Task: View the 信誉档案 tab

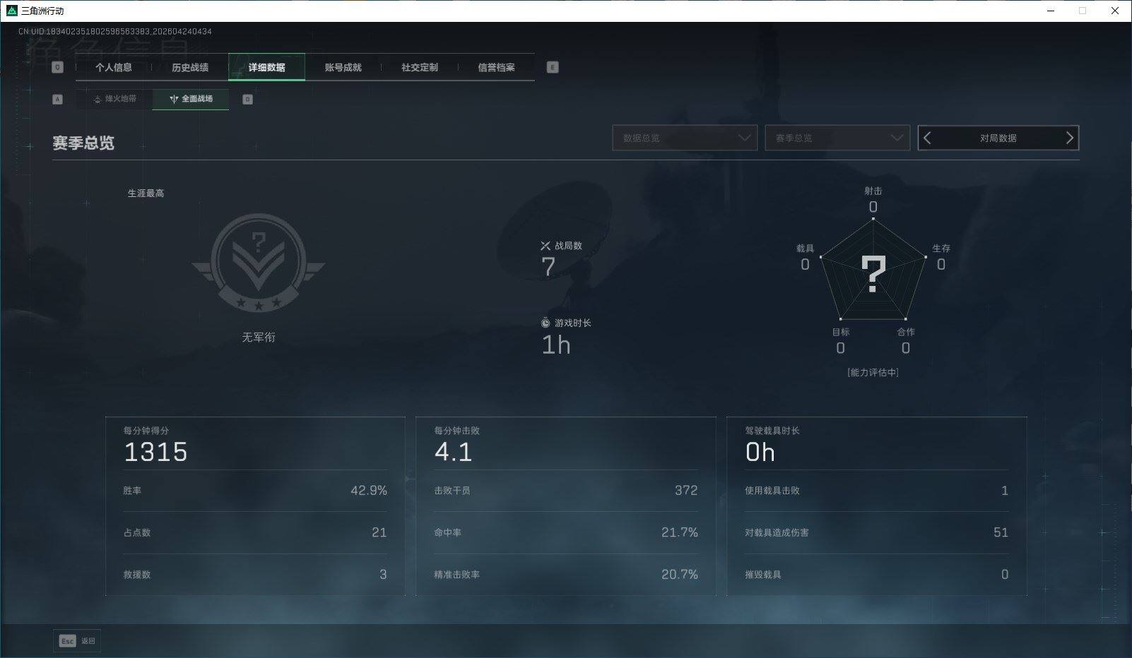Action: click(x=496, y=67)
